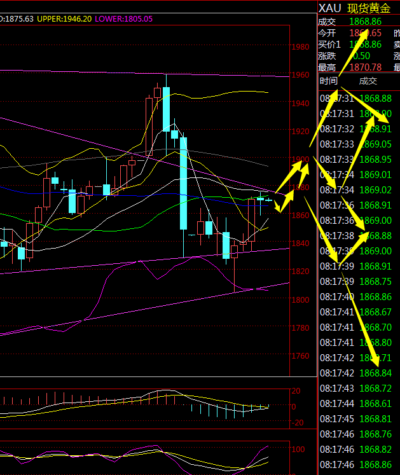Select the 成交 column header beside 时间

368,81
